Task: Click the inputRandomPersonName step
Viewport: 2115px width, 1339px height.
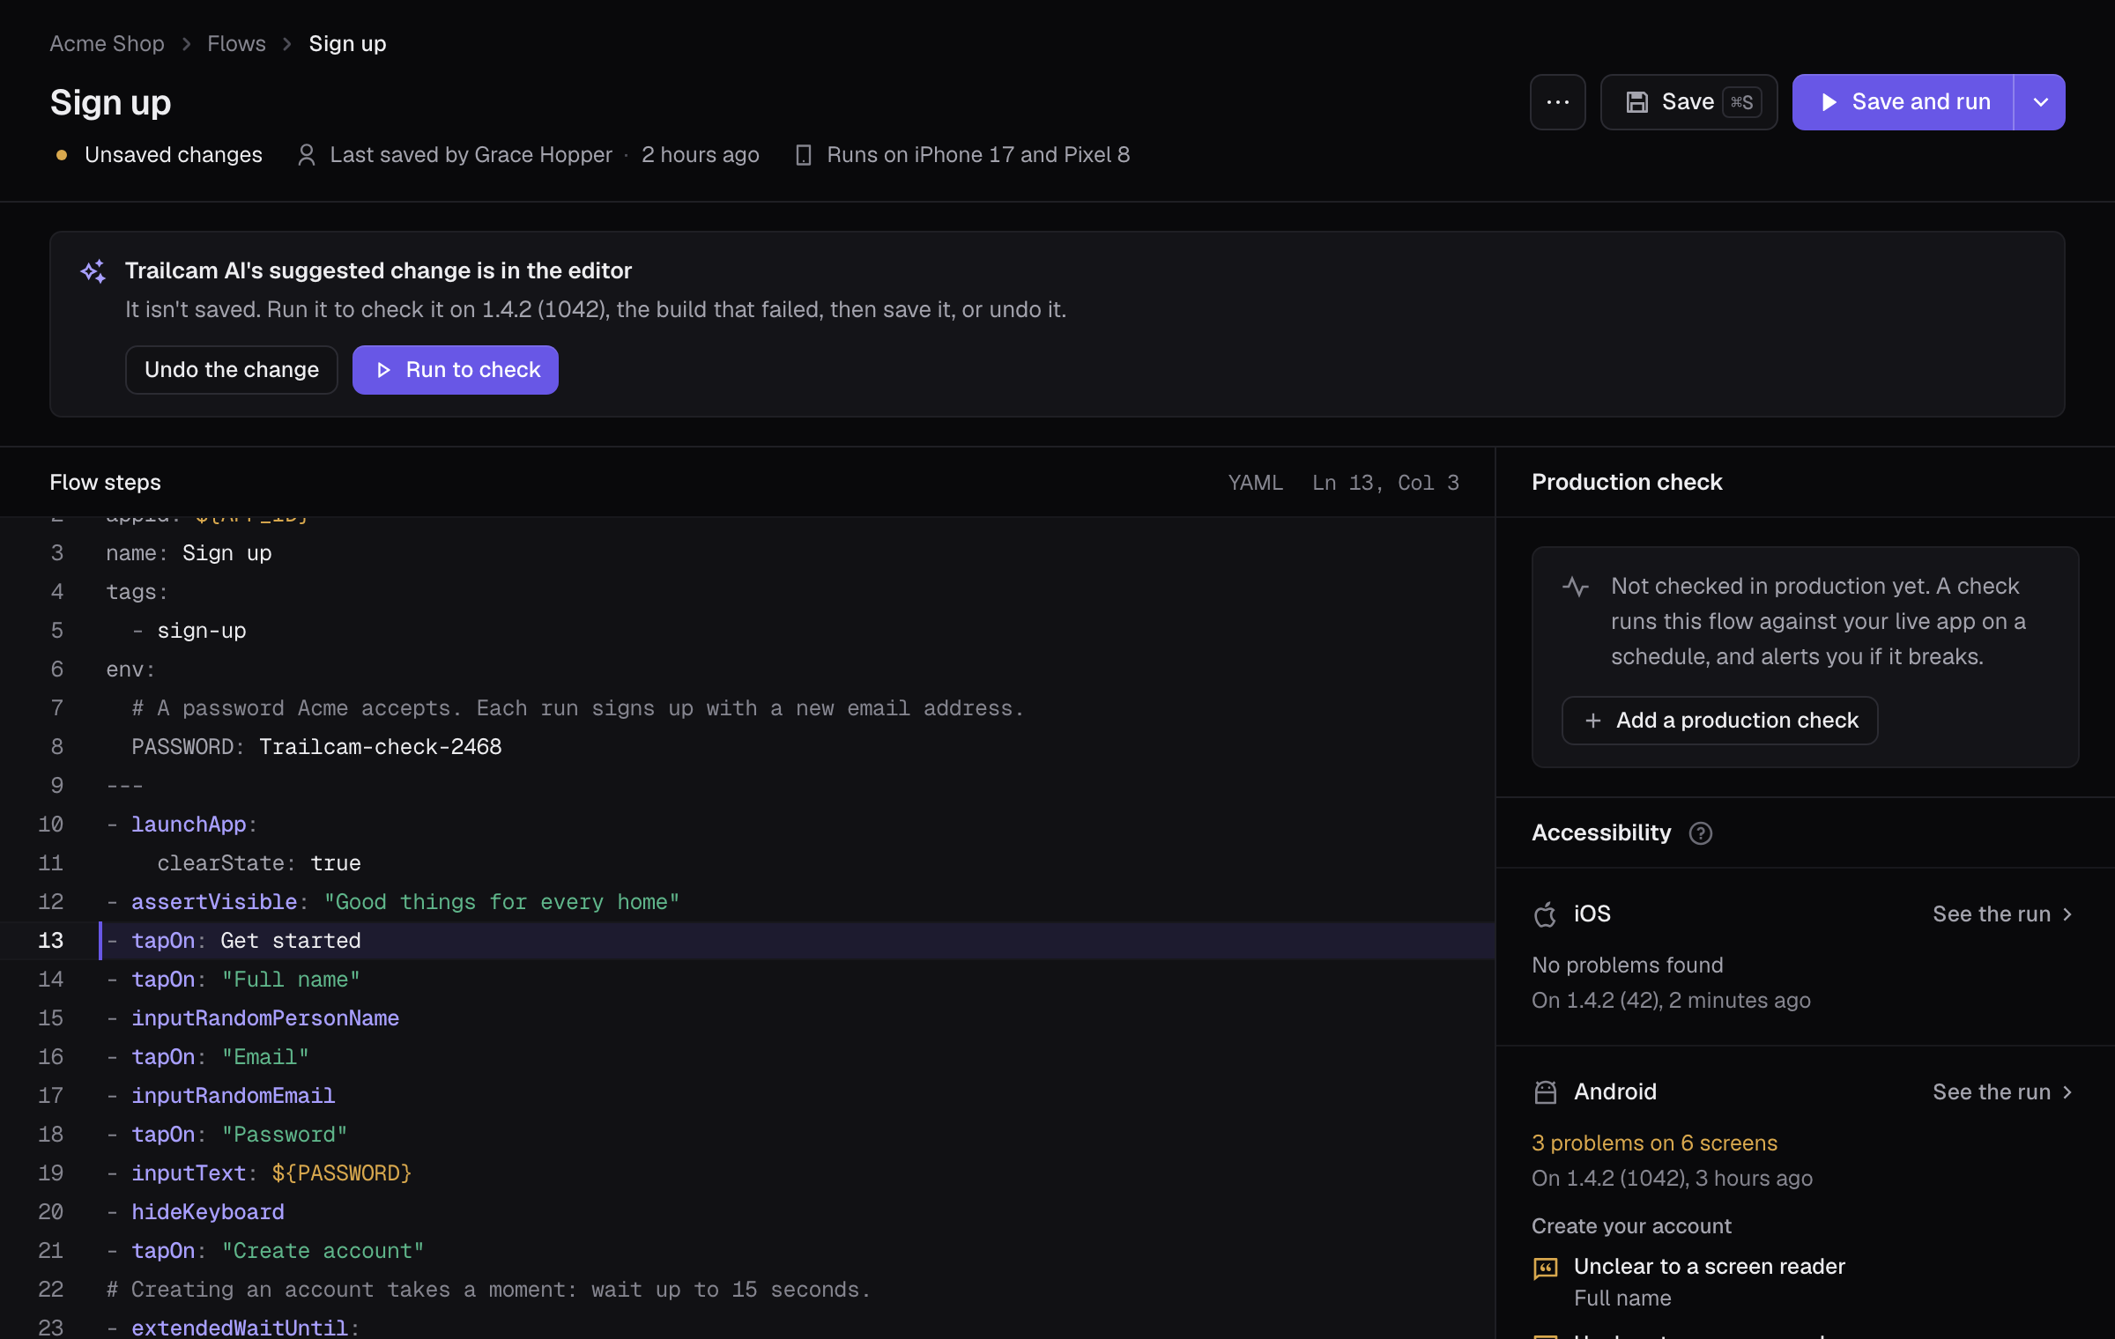Action: click(x=264, y=1018)
